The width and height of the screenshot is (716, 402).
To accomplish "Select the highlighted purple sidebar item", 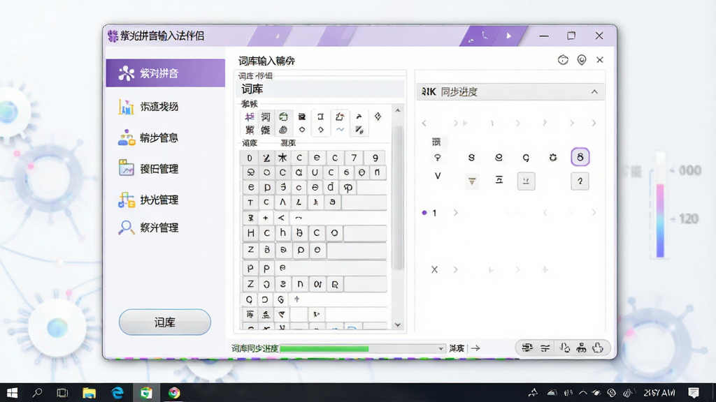I will [165, 73].
